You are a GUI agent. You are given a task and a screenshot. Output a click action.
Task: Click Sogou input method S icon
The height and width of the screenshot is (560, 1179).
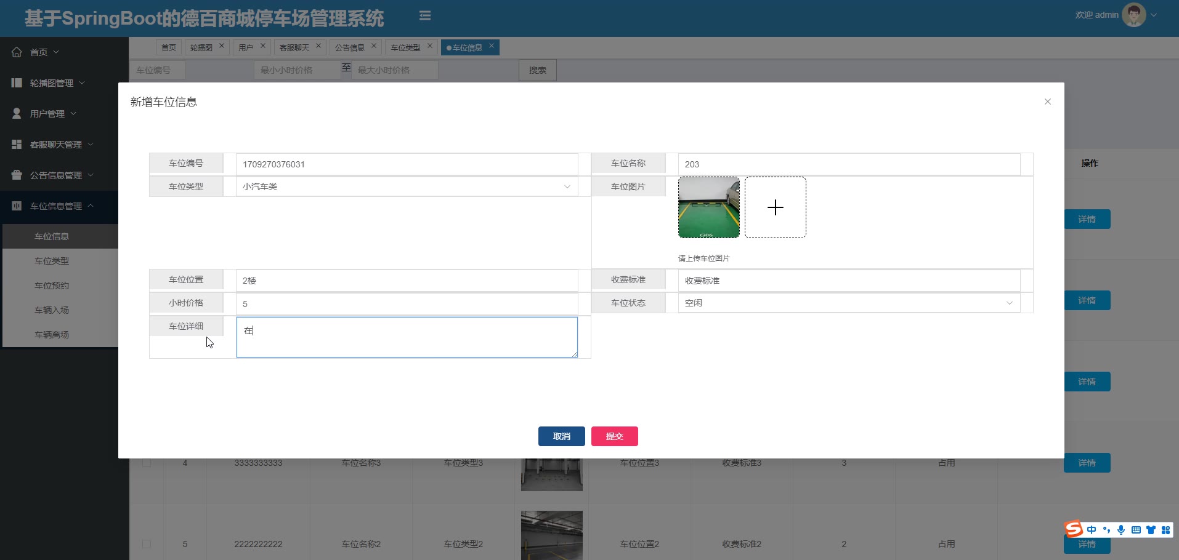click(x=1074, y=529)
